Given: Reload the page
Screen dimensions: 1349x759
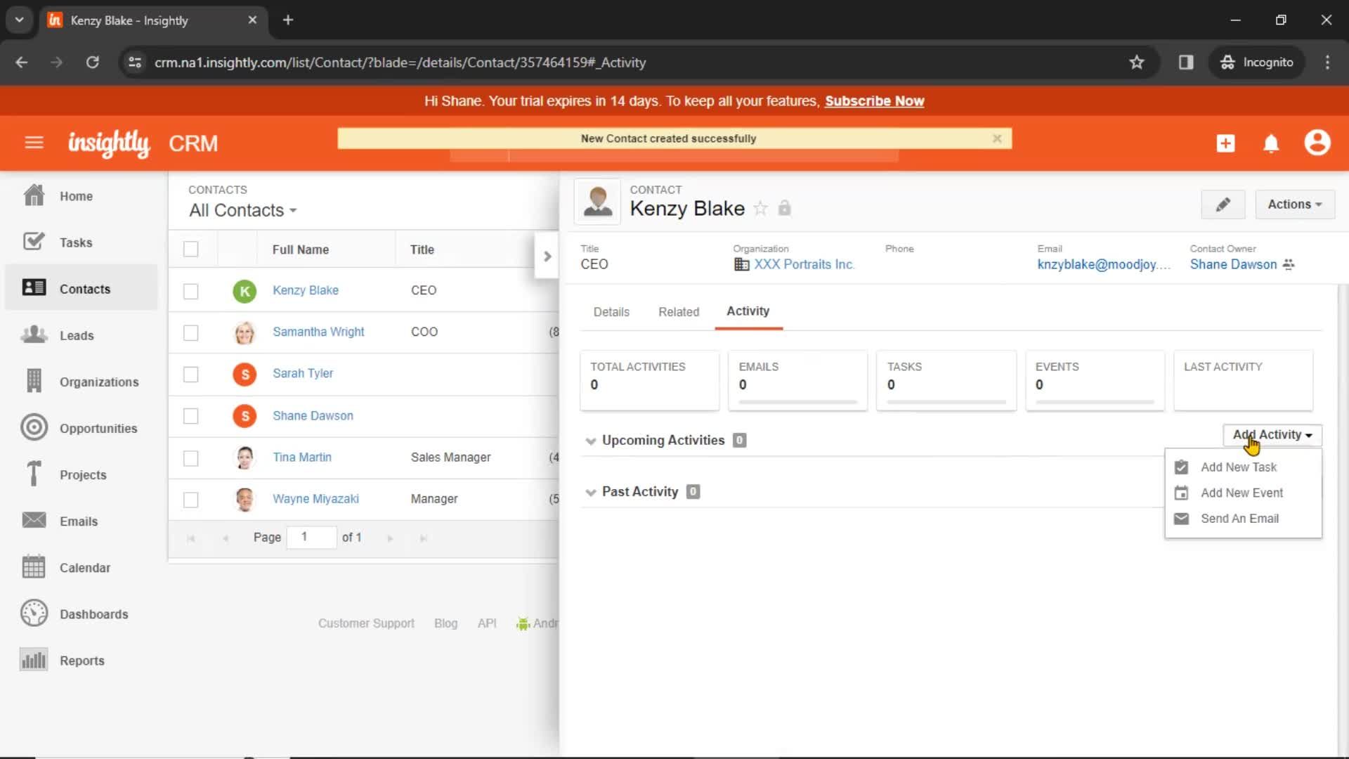Looking at the screenshot, I should (x=92, y=63).
